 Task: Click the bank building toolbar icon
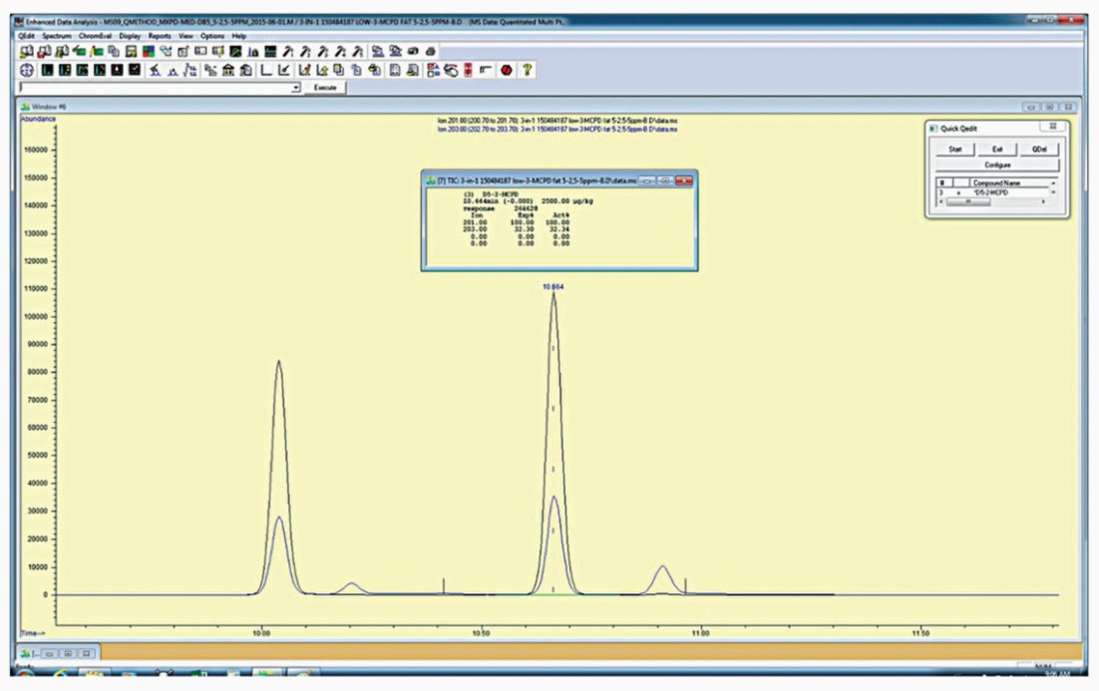pos(228,70)
